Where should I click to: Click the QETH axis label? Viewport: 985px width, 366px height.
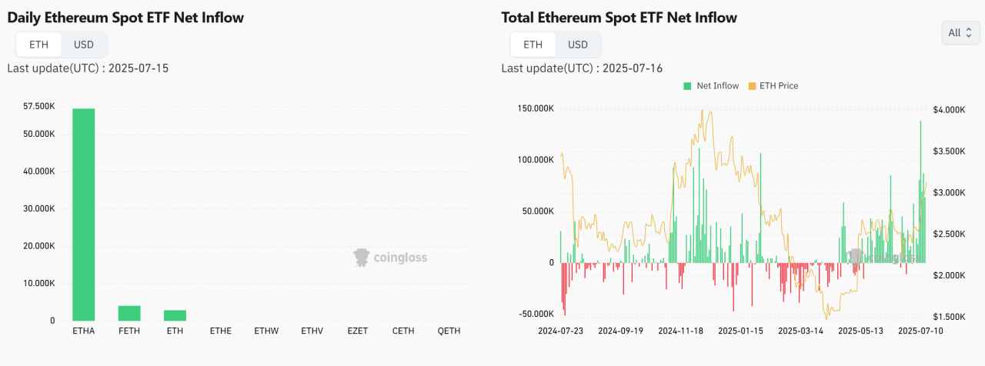448,331
